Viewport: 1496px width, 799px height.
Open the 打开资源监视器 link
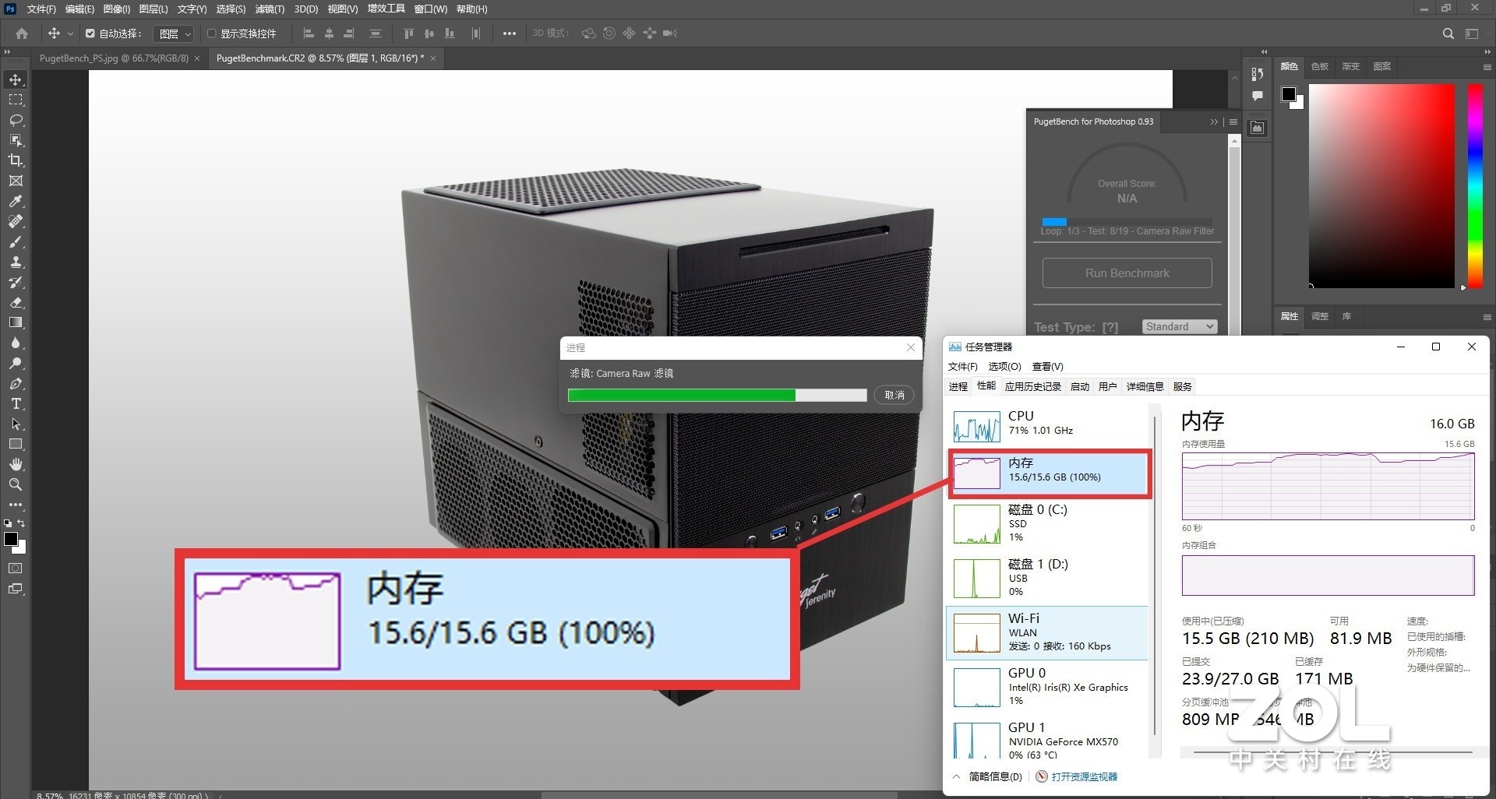tap(1084, 776)
